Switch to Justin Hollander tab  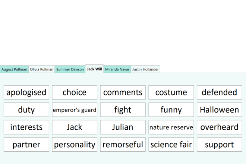pos(145,69)
